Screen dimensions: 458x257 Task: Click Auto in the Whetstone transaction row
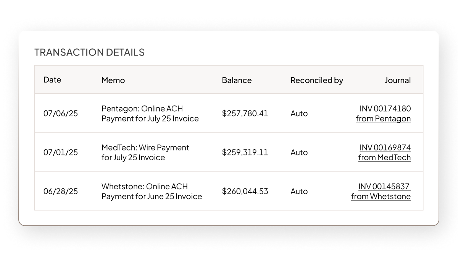click(299, 192)
